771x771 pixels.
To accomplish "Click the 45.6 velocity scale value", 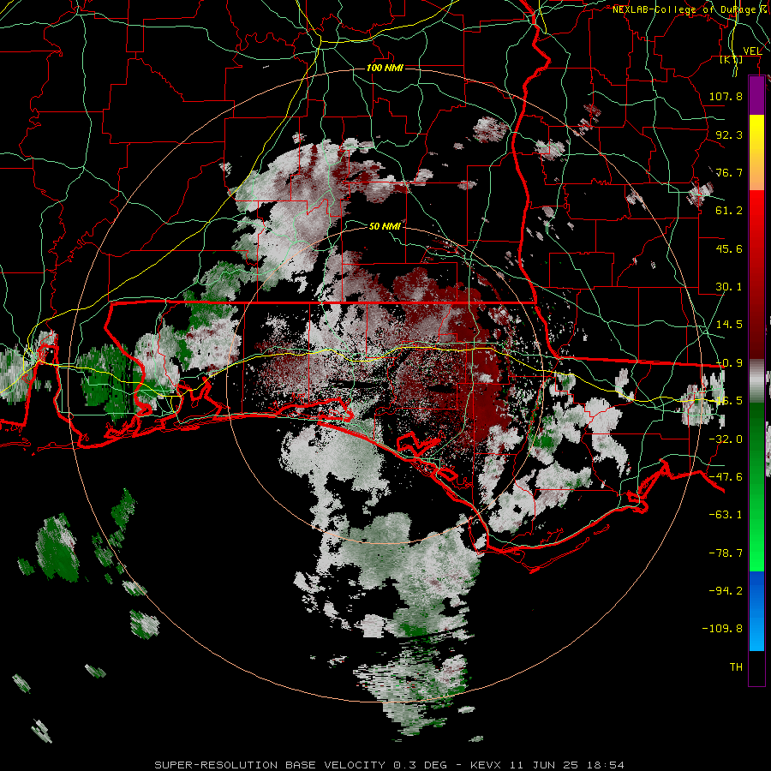I will (x=729, y=248).
